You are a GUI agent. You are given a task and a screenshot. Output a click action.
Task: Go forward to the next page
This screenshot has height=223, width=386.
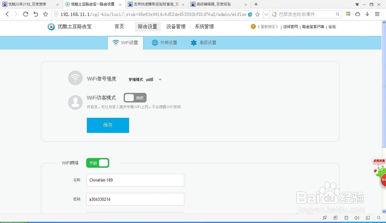pyautogui.click(x=16, y=14)
